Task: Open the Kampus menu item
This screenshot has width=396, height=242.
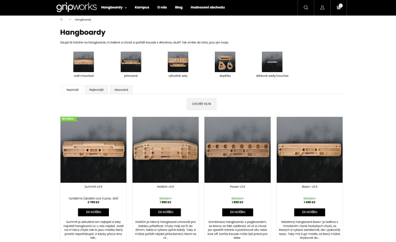Action: [142, 7]
